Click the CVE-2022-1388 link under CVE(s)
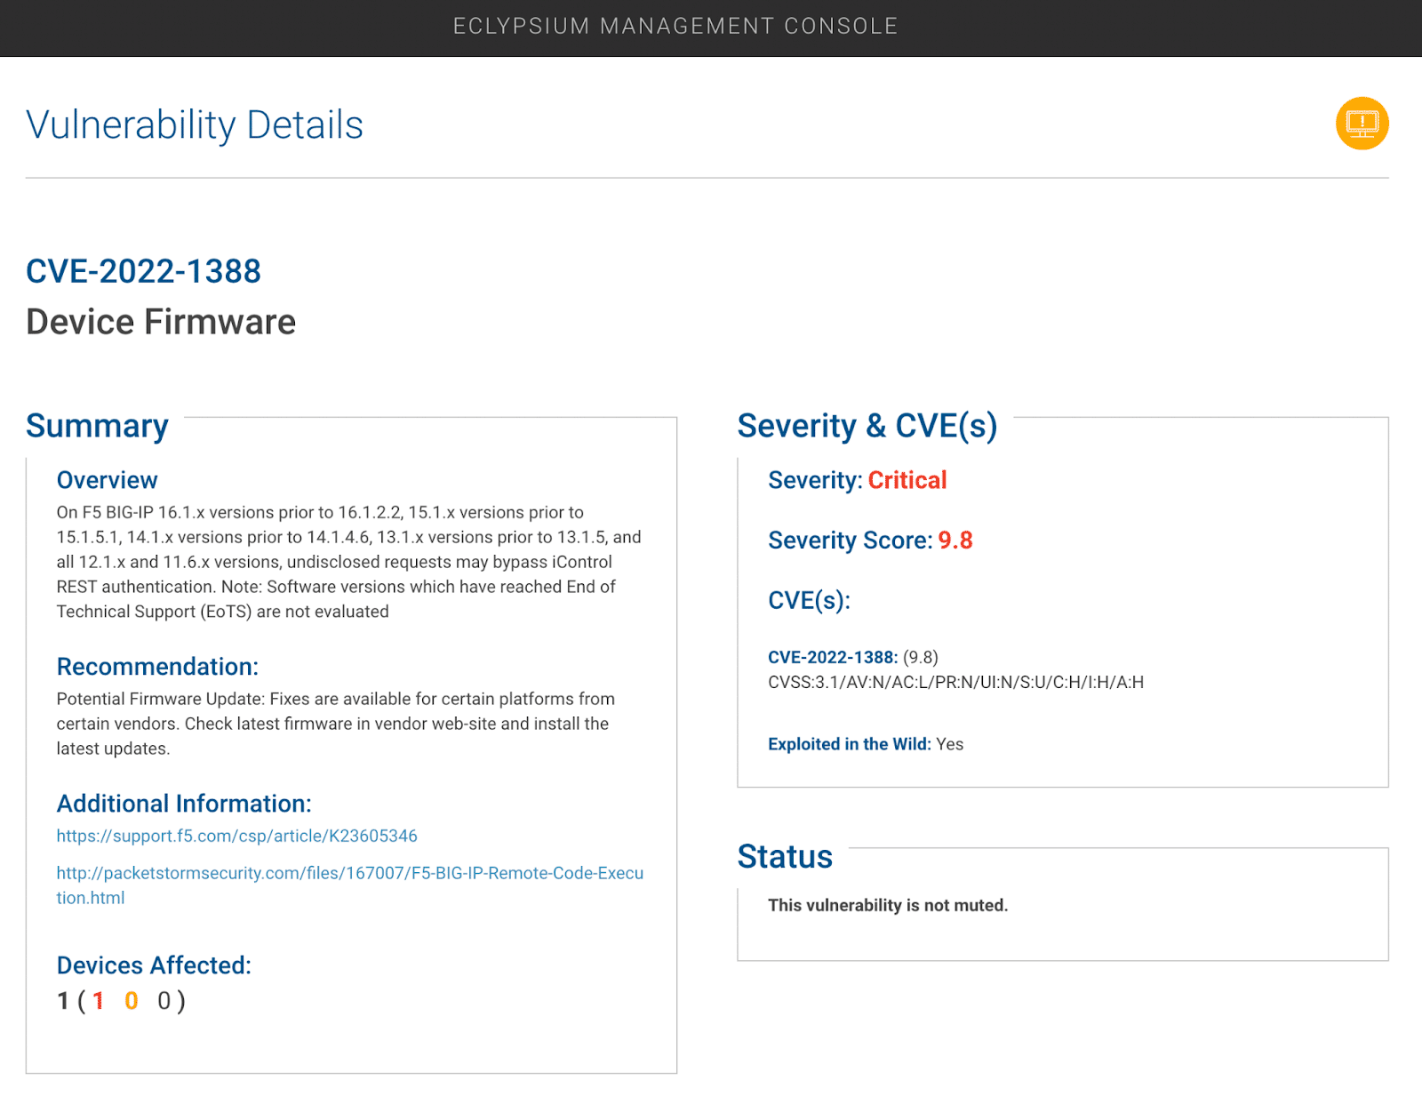Screen dimensions: 1422x1097 tap(833, 657)
